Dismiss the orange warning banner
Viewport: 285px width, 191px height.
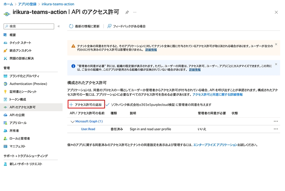[x=276, y=45]
